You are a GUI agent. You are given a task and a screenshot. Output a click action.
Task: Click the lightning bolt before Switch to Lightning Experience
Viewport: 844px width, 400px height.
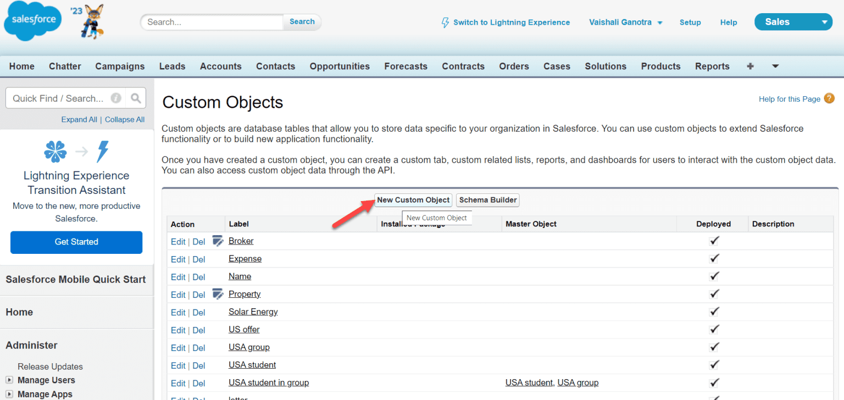tap(445, 22)
